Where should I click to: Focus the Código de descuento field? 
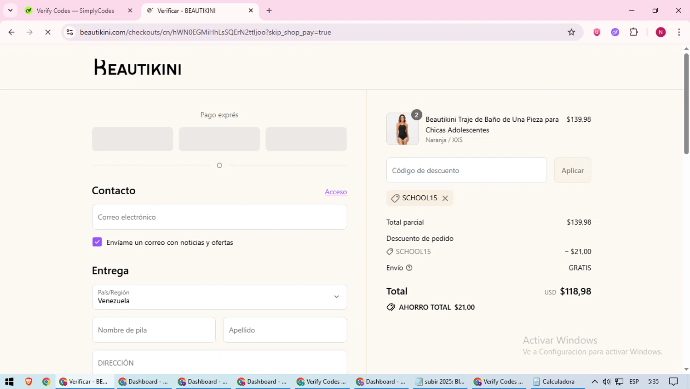coord(466,170)
